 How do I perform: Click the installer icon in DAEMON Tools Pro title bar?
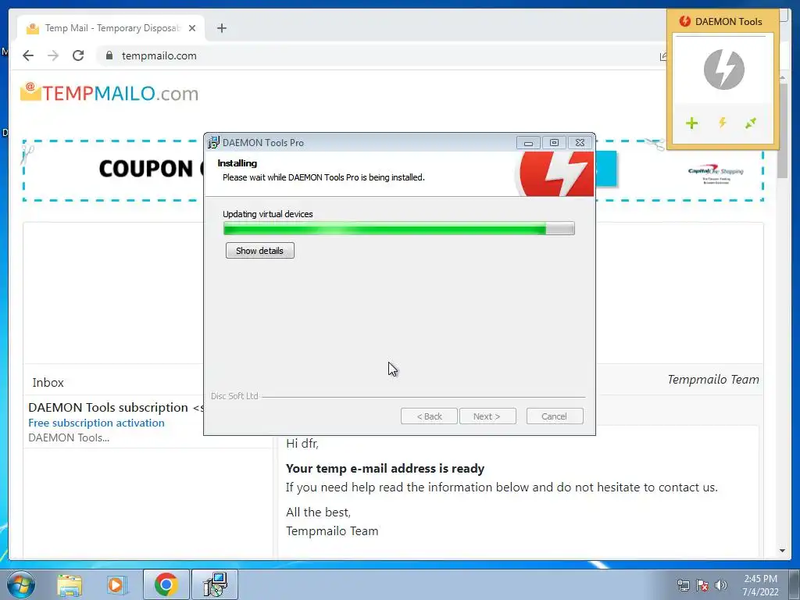(x=213, y=143)
